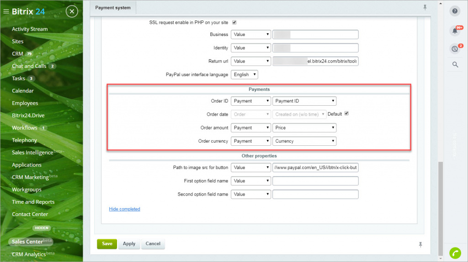The height and width of the screenshot is (262, 468).
Task: Click the green Save button
Action: click(107, 244)
